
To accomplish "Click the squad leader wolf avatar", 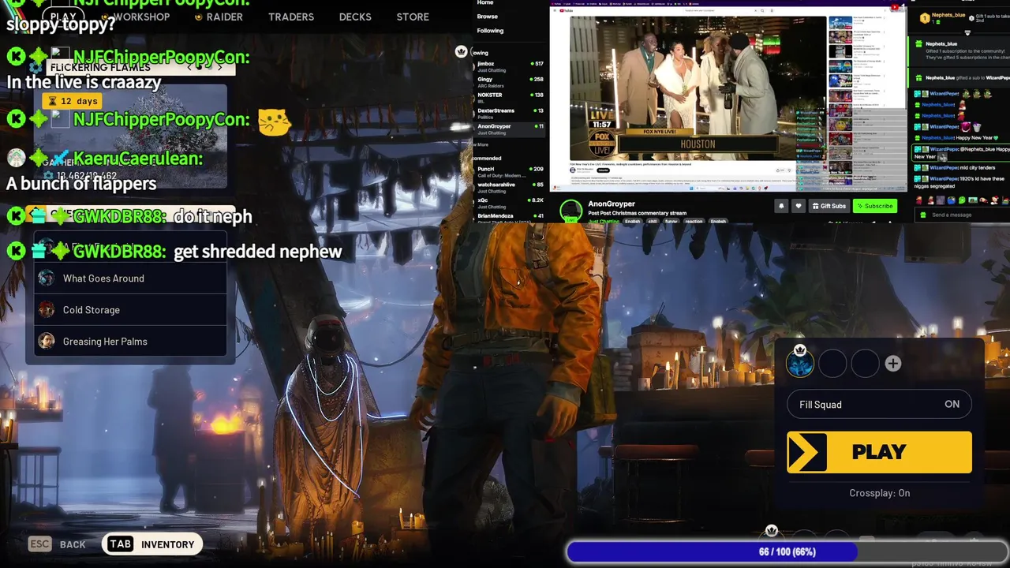I will pyautogui.click(x=800, y=364).
